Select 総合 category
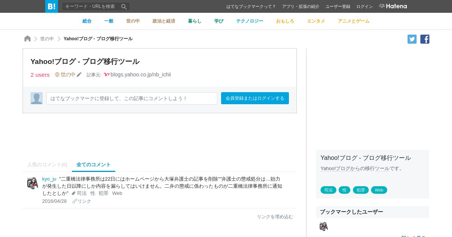The image size is (452, 237). (x=87, y=21)
